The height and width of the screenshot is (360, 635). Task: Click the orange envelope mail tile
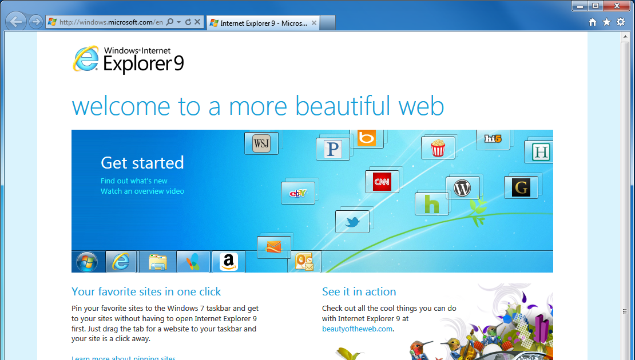pyautogui.click(x=274, y=247)
